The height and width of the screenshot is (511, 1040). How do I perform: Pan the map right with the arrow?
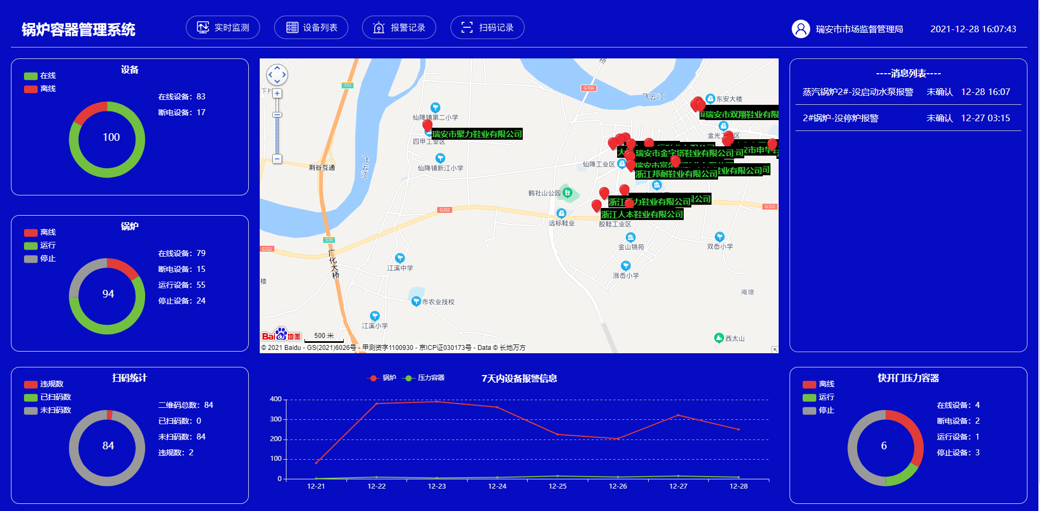pyautogui.click(x=284, y=75)
